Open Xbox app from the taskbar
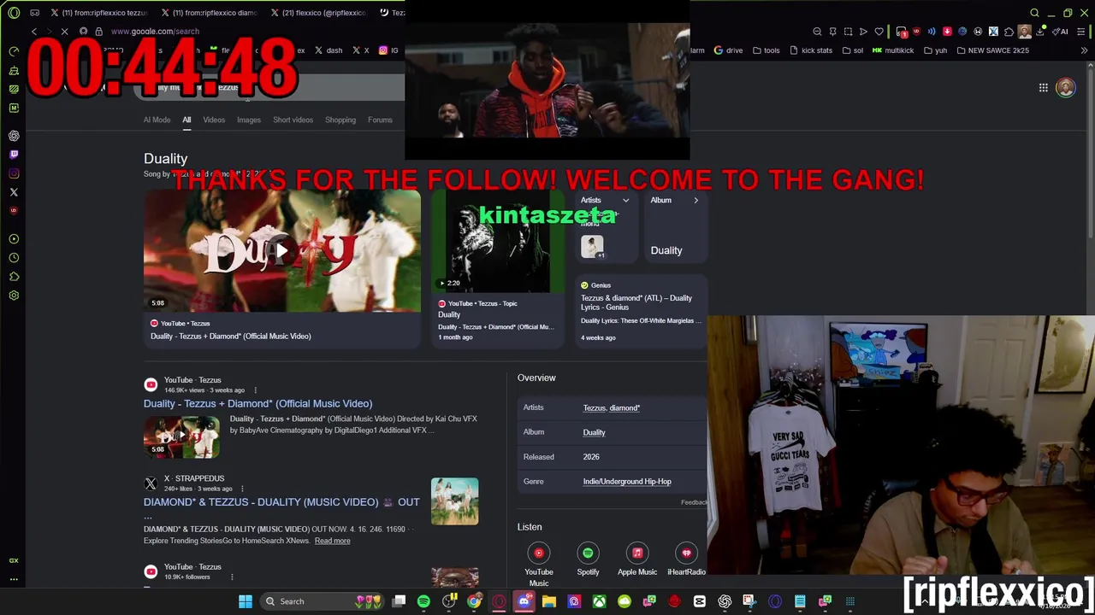1095x615 pixels. (x=599, y=601)
